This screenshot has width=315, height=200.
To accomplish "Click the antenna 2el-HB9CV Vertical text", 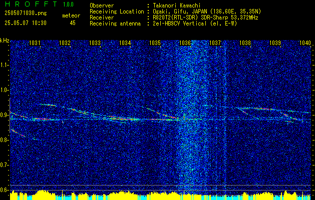I will [x=195, y=23].
